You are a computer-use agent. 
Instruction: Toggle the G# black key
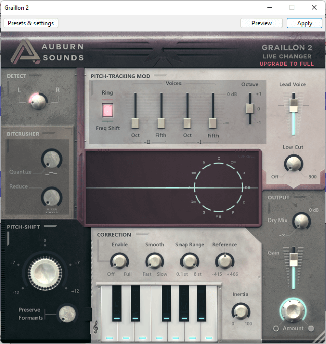tap(184, 303)
